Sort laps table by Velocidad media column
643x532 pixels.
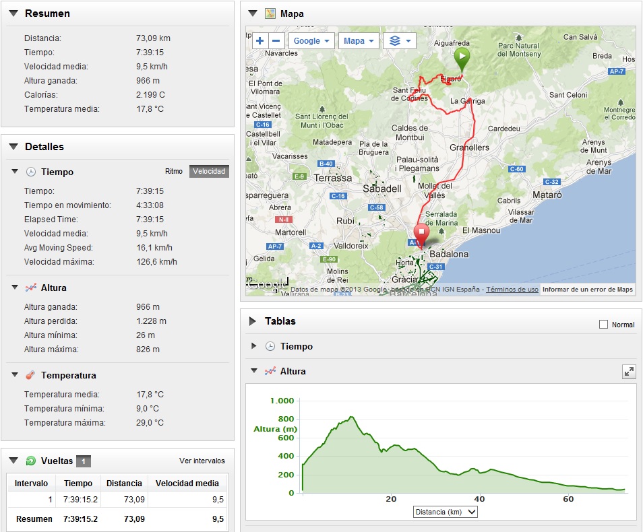pos(187,484)
